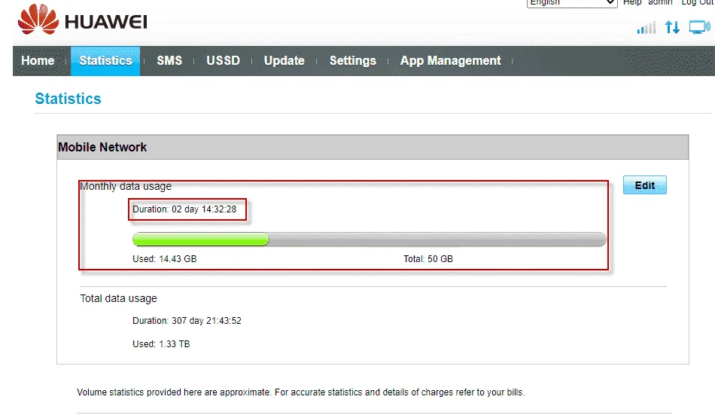
Task: Go to App Management tab
Action: (451, 61)
